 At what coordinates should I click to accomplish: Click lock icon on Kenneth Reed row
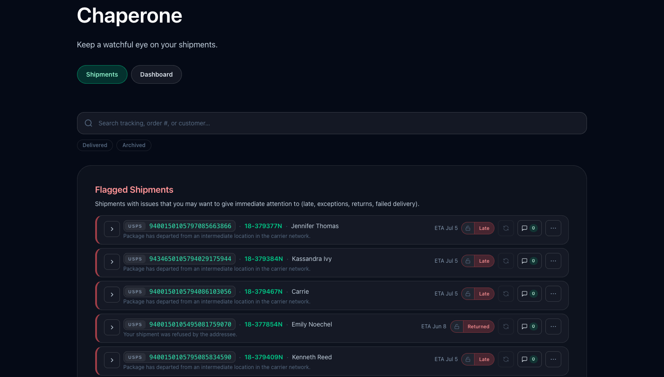(468, 359)
